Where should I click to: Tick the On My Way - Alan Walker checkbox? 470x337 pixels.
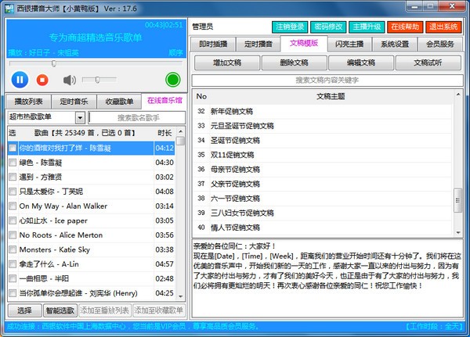13,206
